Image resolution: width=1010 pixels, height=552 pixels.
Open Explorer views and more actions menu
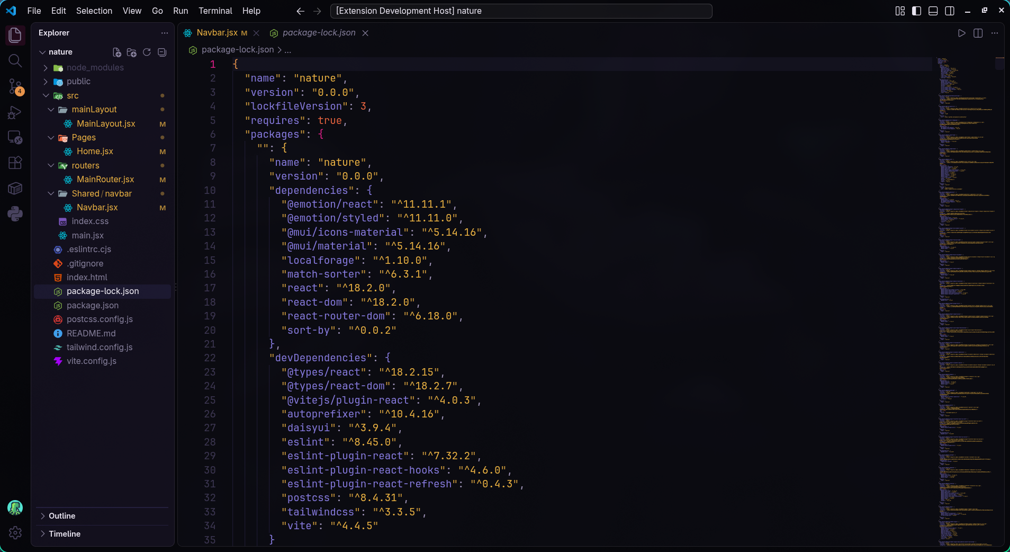[165, 33]
